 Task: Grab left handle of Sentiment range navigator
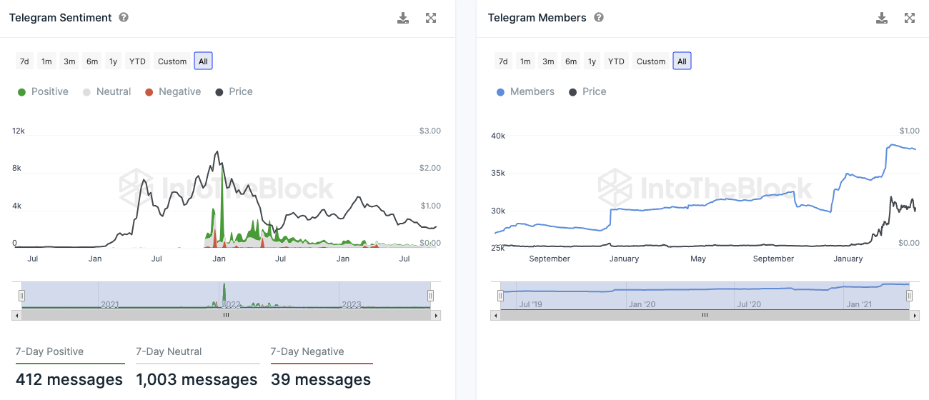[x=22, y=295]
